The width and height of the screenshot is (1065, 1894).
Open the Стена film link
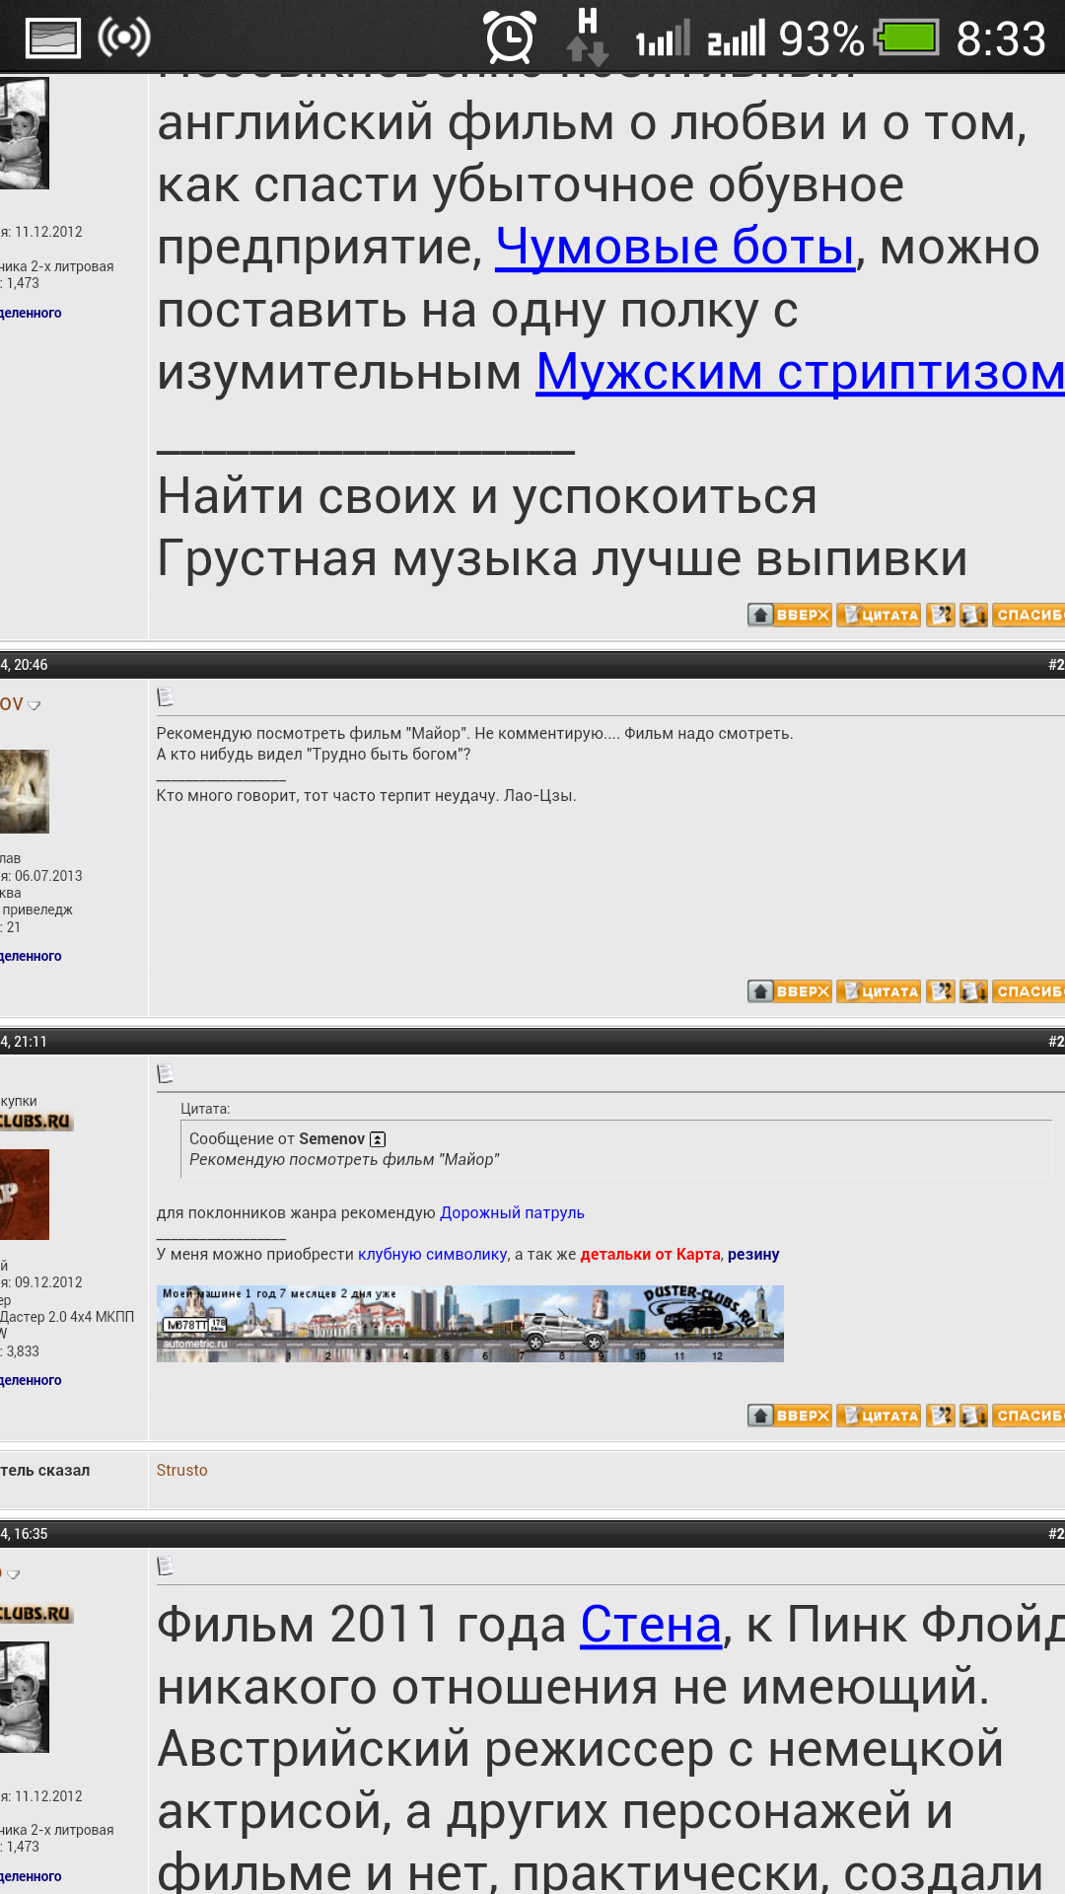651,1625
